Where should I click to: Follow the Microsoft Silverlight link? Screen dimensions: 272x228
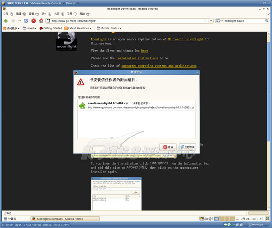(x=185, y=39)
